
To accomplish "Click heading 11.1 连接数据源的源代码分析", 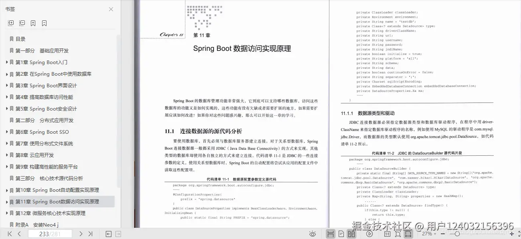I will 203,131.
